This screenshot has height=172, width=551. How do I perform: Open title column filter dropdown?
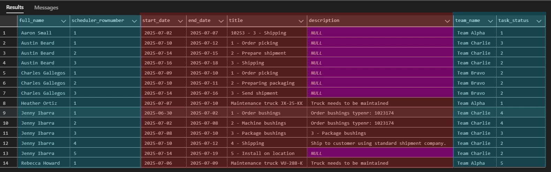click(x=301, y=21)
